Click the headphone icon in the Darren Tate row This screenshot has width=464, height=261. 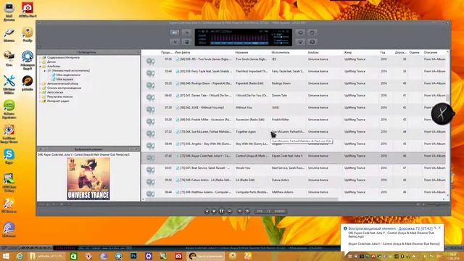pyautogui.click(x=150, y=97)
